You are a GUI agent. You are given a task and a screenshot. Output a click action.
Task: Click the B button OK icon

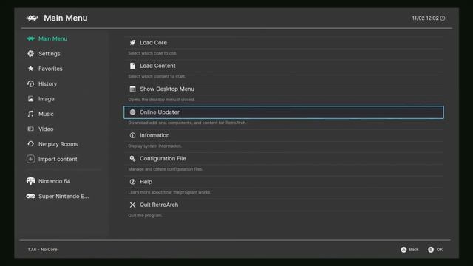pos(431,250)
